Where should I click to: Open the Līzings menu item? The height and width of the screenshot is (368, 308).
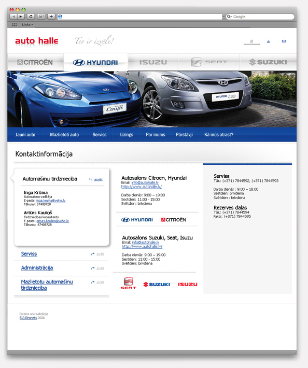[127, 135]
